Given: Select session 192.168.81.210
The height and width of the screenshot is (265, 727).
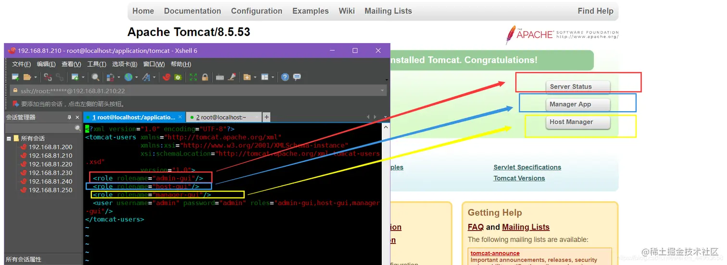Looking at the screenshot, I should click(50, 156).
